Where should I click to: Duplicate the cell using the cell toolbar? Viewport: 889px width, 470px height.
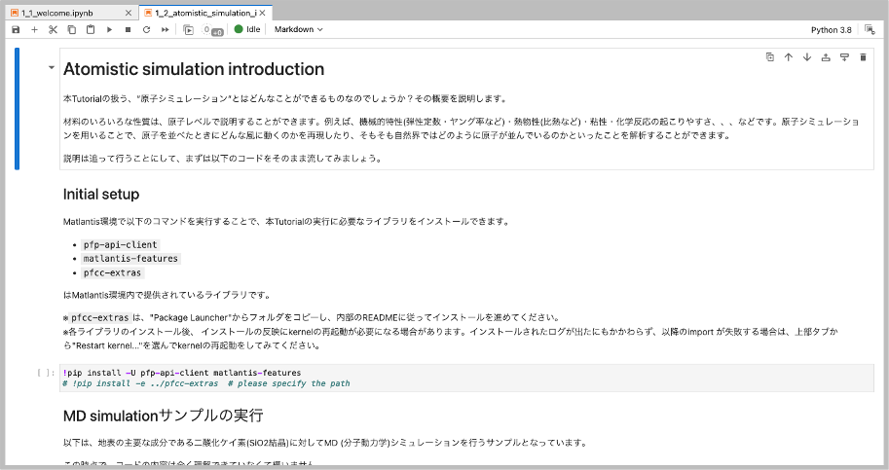[x=770, y=57]
